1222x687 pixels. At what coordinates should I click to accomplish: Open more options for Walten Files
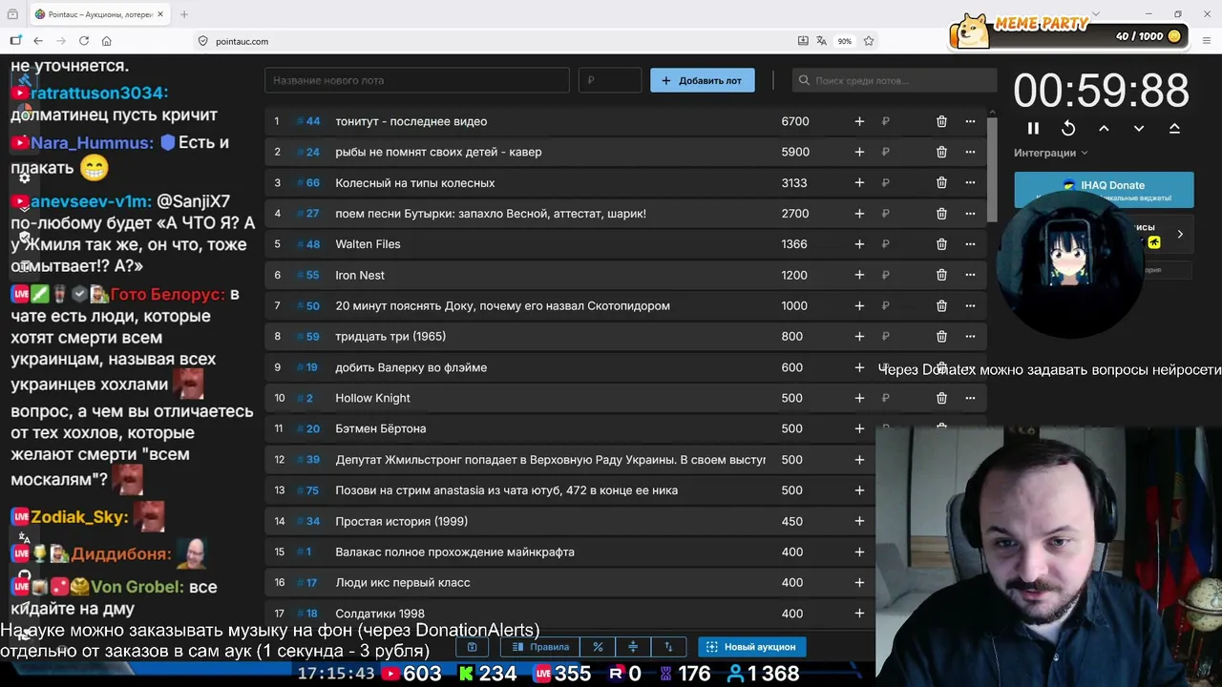970,244
